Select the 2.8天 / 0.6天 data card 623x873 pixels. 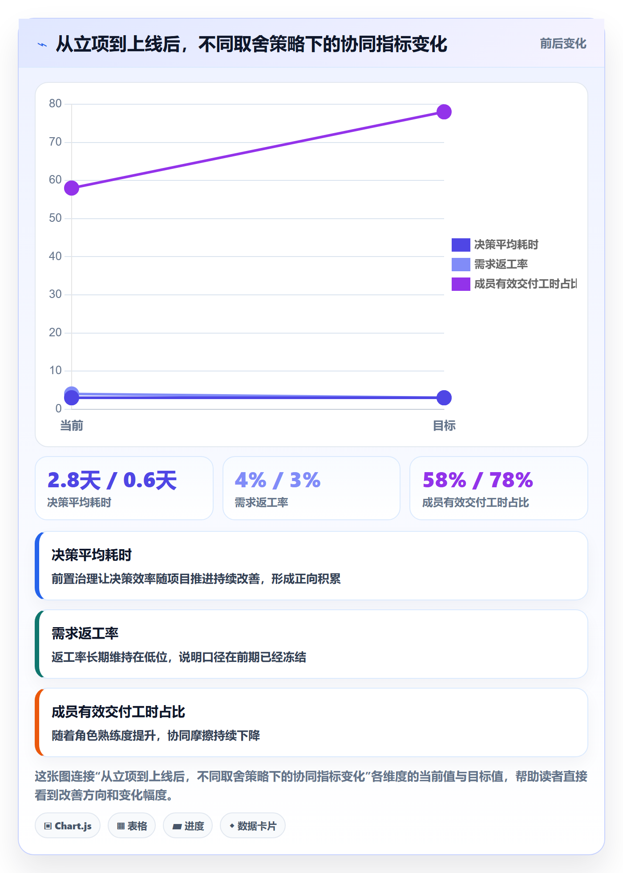[124, 488]
